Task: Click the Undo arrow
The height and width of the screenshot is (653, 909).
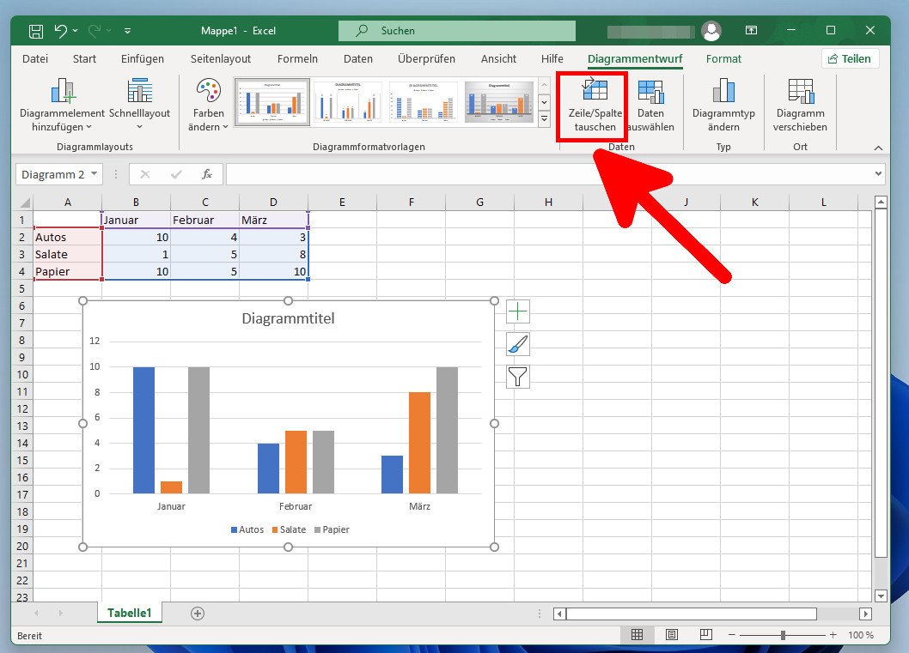Action: coord(61,30)
